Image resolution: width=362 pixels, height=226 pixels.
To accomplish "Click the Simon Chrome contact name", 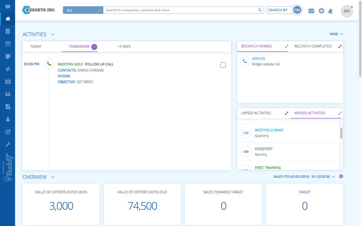I will (x=90, y=70).
